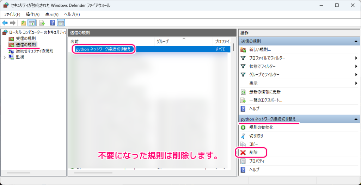Minimize the firewall window

coord(322,5)
